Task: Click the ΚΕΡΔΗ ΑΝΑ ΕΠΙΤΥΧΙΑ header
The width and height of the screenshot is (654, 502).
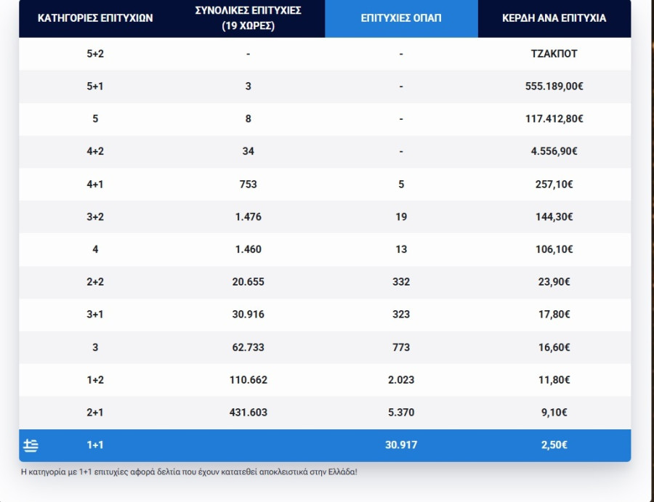Action: pyautogui.click(x=554, y=18)
